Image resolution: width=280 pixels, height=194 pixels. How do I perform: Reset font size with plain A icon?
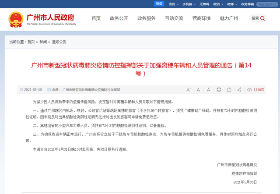[198, 90]
